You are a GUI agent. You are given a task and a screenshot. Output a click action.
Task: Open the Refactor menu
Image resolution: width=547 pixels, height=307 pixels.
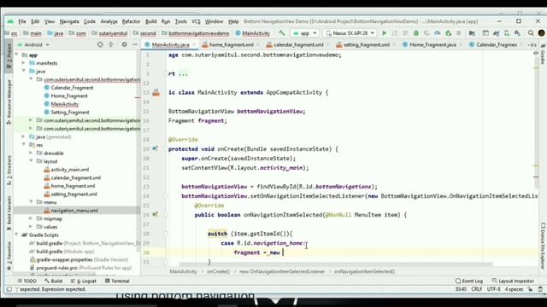[131, 21]
